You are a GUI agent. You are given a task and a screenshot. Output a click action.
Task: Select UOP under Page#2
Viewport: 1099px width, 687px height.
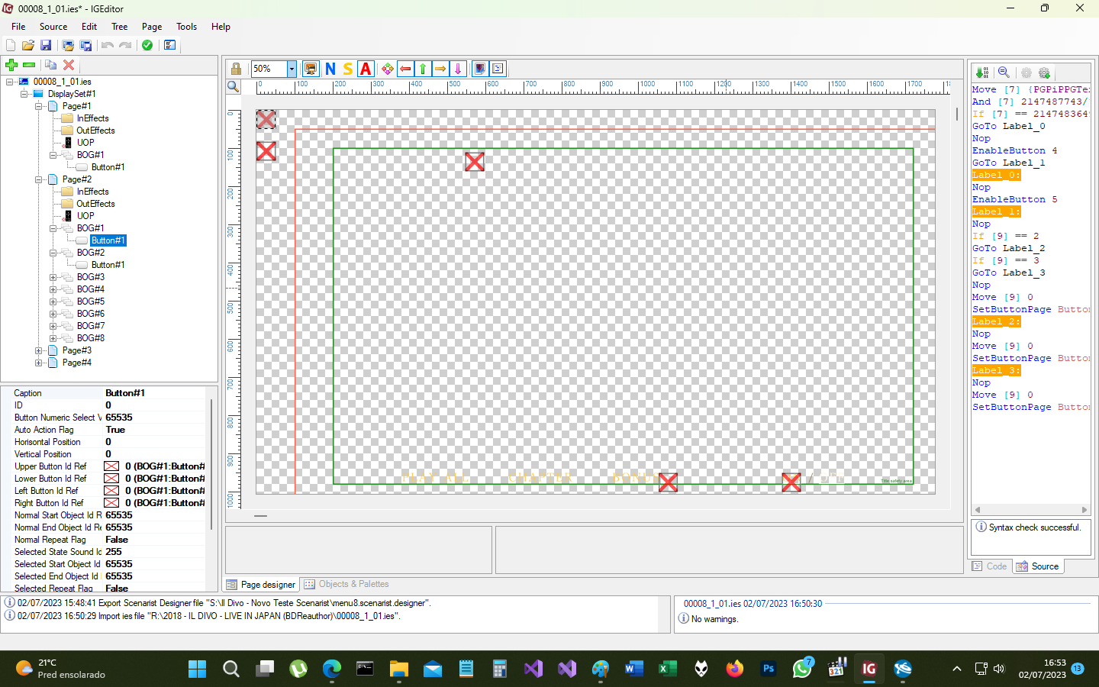pos(85,216)
